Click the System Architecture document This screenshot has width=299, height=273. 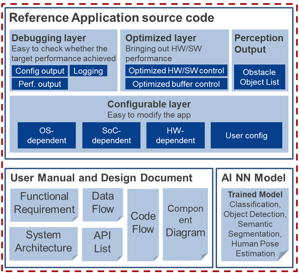tap(43, 242)
